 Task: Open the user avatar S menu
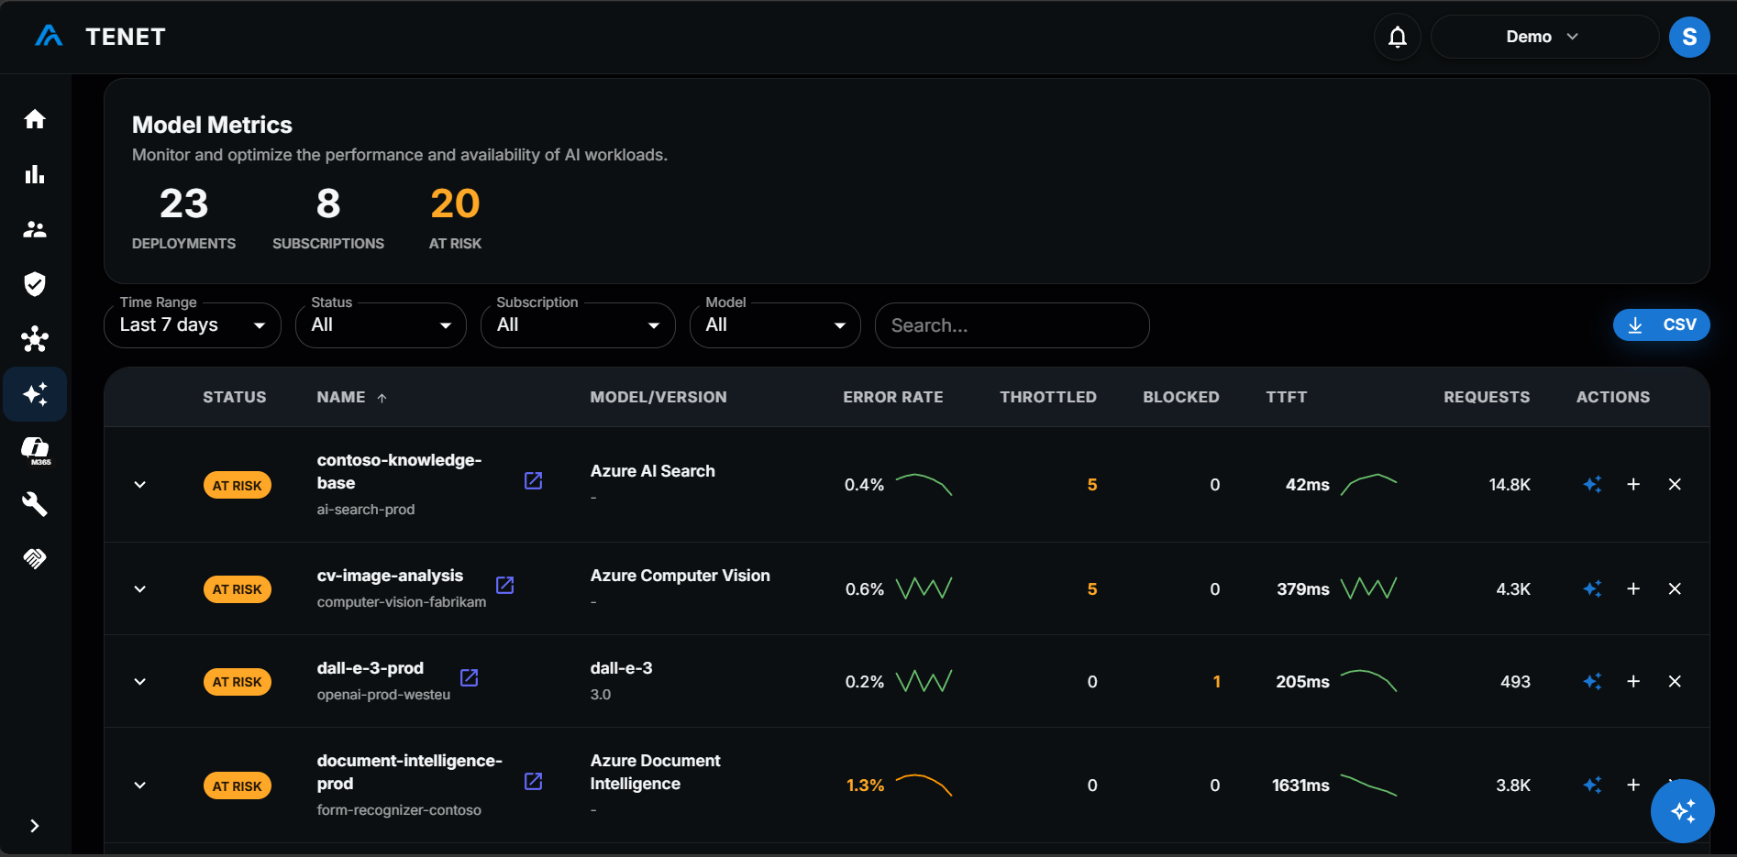click(1689, 38)
